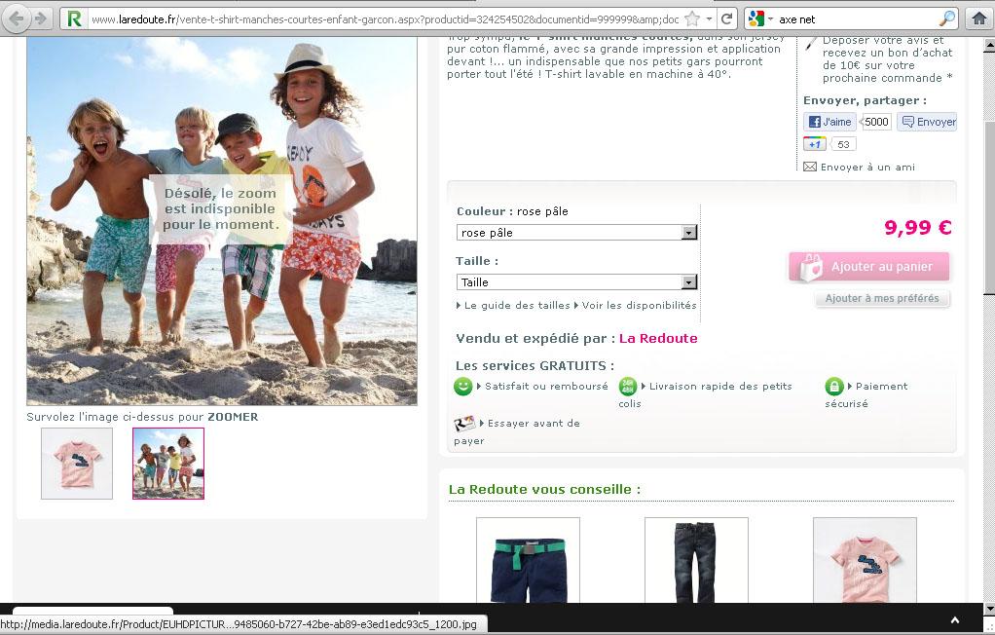Click the envelope icon next to Envoyer à un ami
This screenshot has width=995, height=635.
809,167
